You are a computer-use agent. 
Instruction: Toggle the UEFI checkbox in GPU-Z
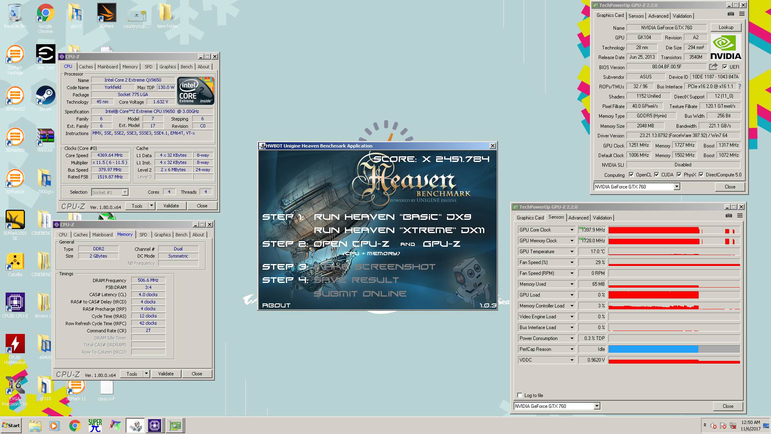(x=725, y=67)
